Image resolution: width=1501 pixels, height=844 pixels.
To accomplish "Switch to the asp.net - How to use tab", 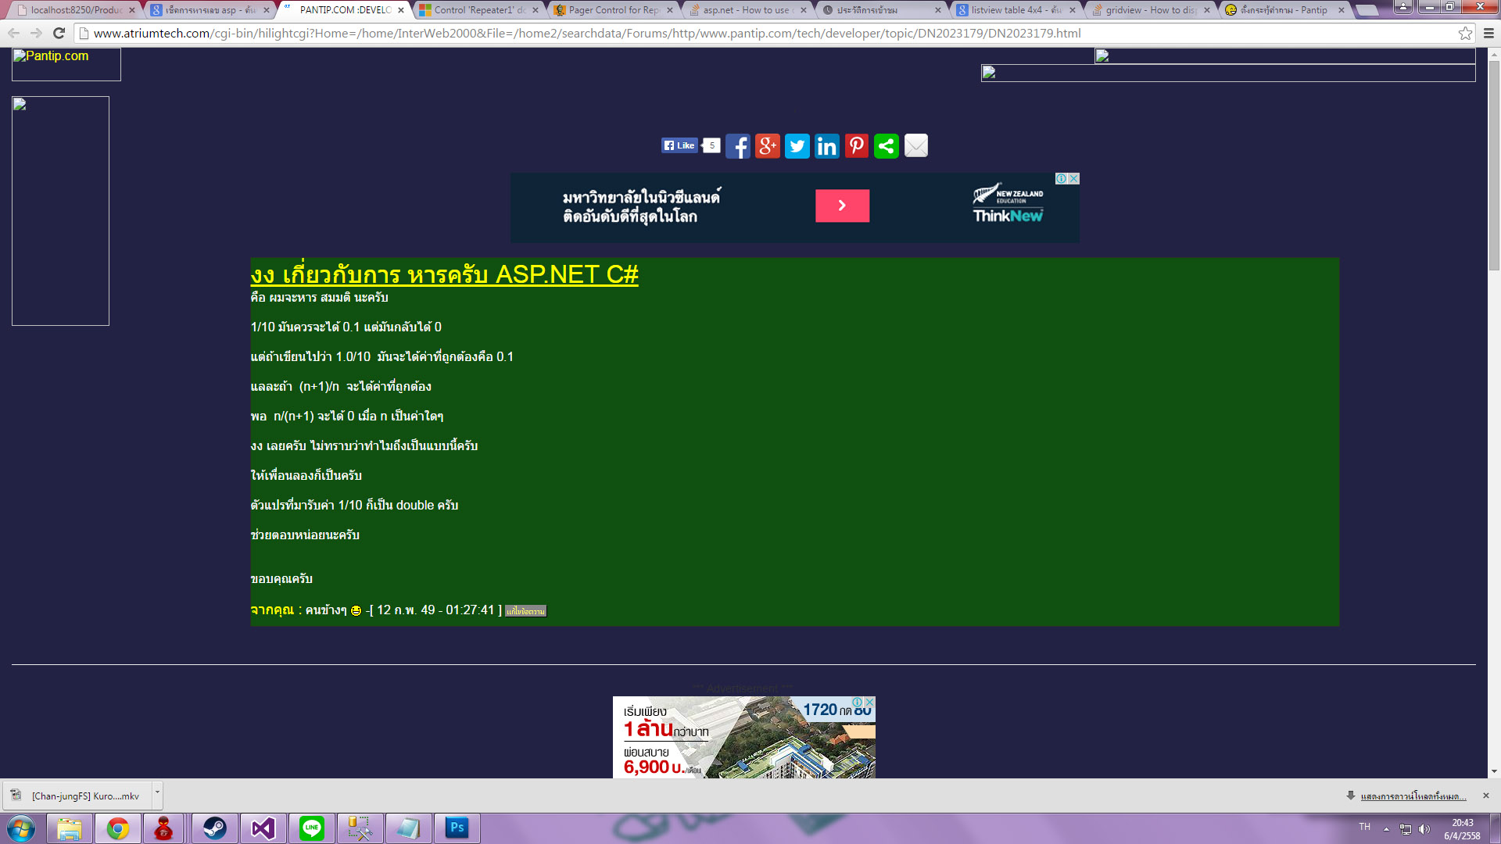I will tap(747, 10).
